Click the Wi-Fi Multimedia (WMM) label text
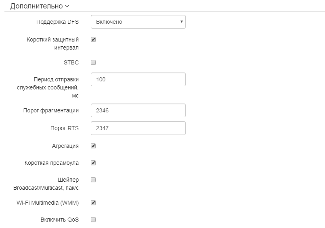The height and width of the screenshot is (228, 325). (45, 203)
